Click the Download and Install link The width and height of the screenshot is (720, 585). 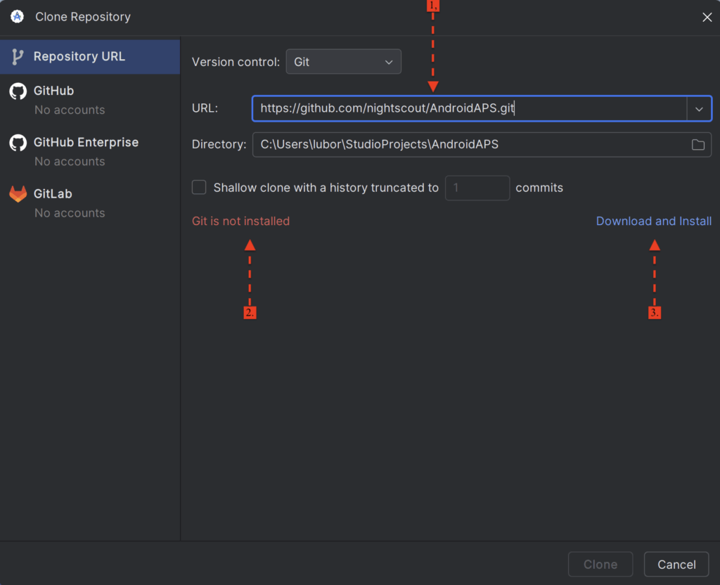653,221
